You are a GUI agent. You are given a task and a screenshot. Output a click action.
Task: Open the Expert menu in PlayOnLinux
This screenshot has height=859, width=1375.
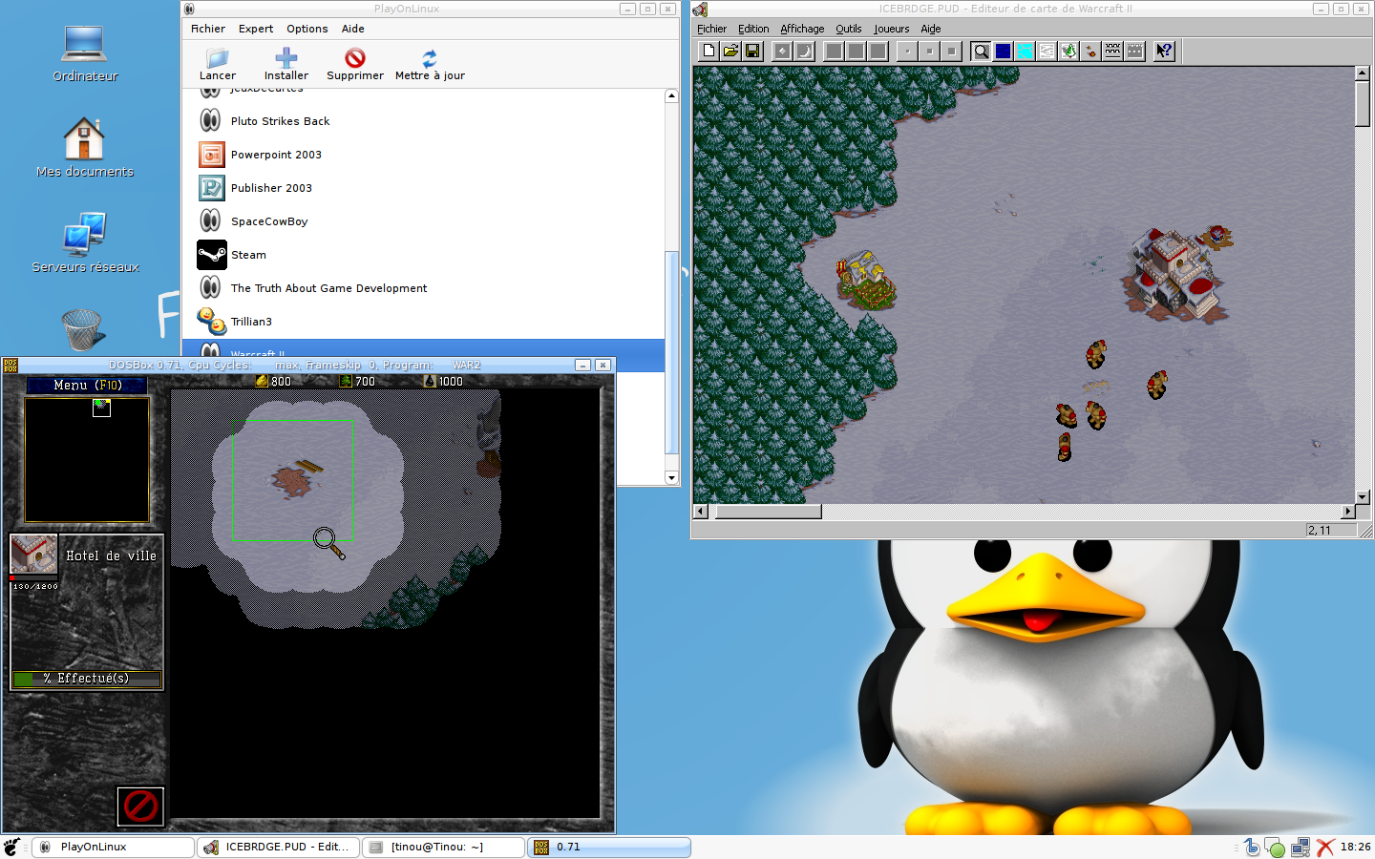256,29
